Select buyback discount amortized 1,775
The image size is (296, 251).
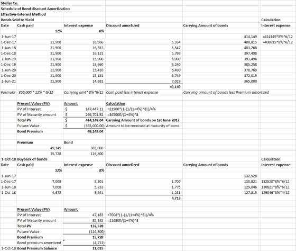coord(176,187)
